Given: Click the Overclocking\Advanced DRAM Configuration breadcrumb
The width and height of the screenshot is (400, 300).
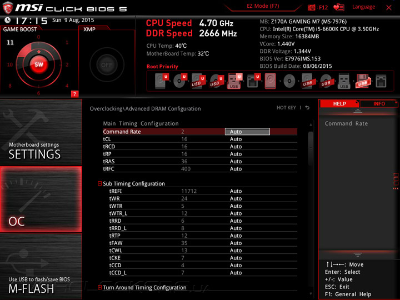Looking at the screenshot, I should coord(145,109).
